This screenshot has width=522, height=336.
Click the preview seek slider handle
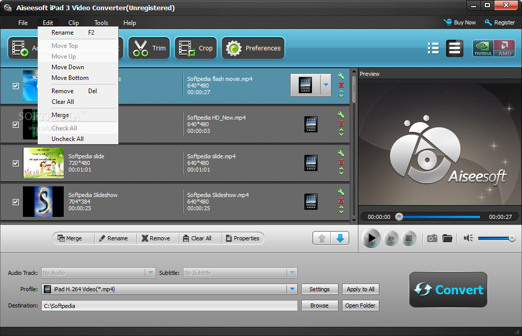pos(399,217)
